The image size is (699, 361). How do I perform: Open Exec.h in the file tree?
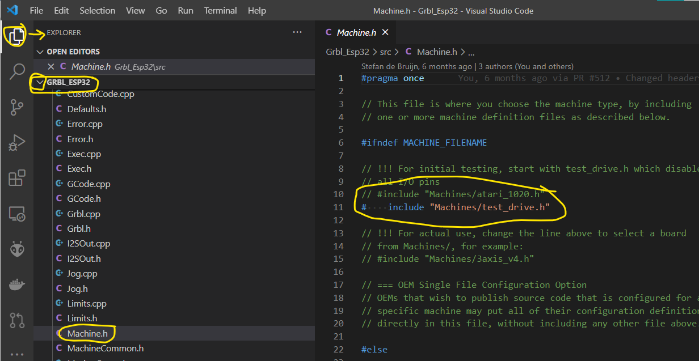click(x=79, y=168)
